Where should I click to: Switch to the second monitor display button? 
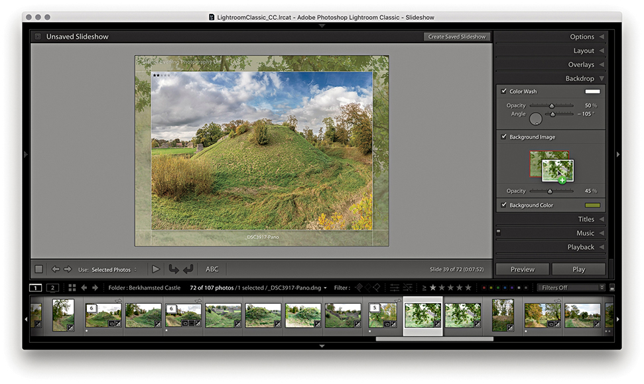pos(52,288)
